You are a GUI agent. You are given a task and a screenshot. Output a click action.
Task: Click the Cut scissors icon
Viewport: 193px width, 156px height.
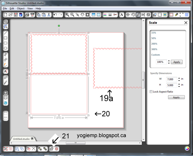(49, 15)
